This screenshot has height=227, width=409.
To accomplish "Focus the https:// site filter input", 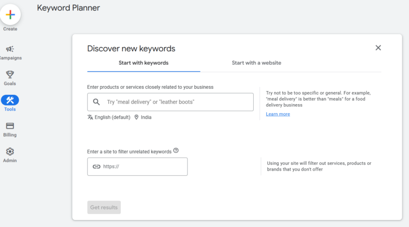I will click(137, 167).
